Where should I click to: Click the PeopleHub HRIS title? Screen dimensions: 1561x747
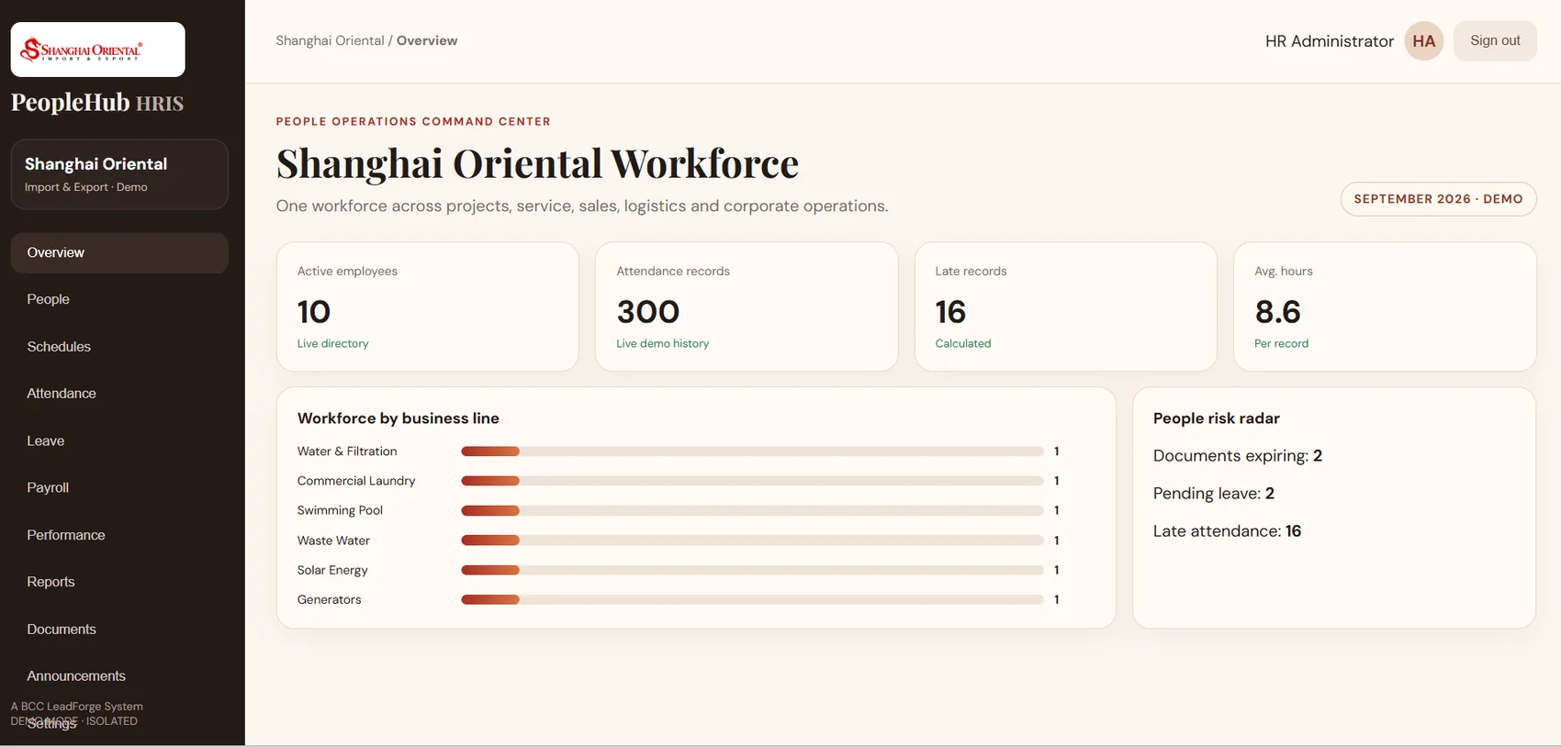click(x=97, y=102)
